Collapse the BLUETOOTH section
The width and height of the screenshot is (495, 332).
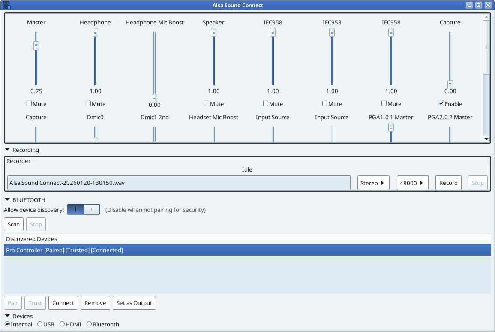coord(7,199)
